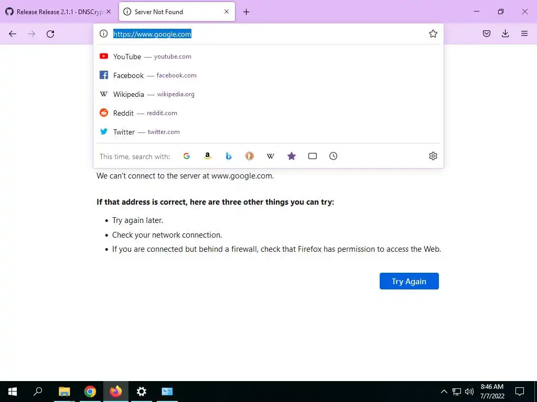
Task: Close the DNSCrypt Release tab
Action: click(x=109, y=12)
